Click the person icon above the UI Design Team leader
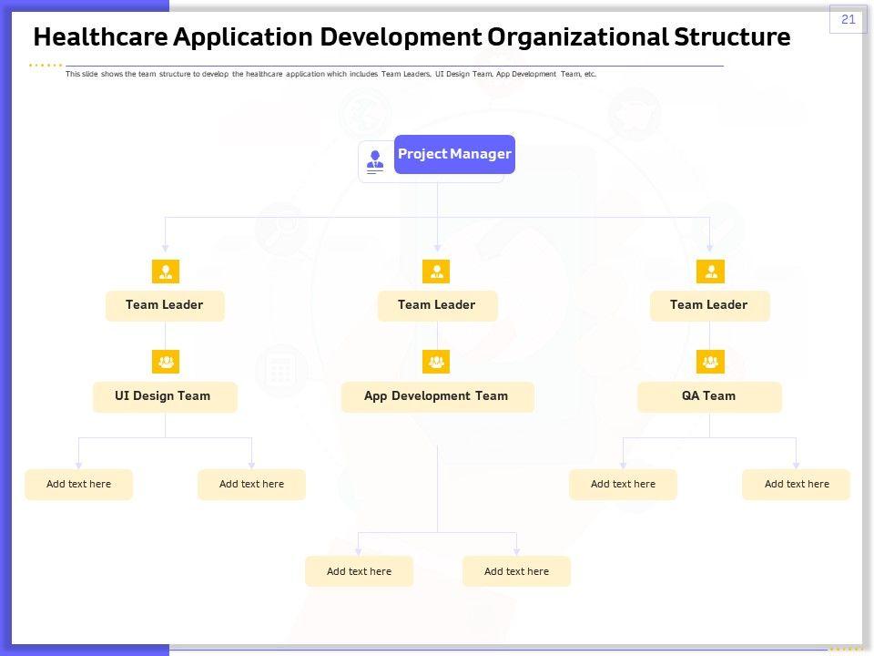Screen dimensions: 874x656 coord(166,272)
